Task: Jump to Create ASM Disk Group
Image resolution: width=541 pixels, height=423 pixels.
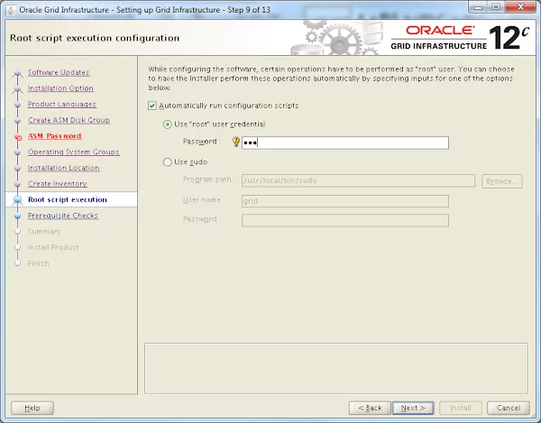Action: [x=69, y=120]
